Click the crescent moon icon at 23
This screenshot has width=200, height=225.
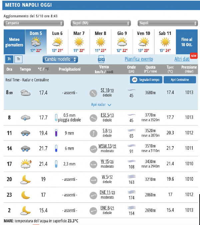[25, 195]
